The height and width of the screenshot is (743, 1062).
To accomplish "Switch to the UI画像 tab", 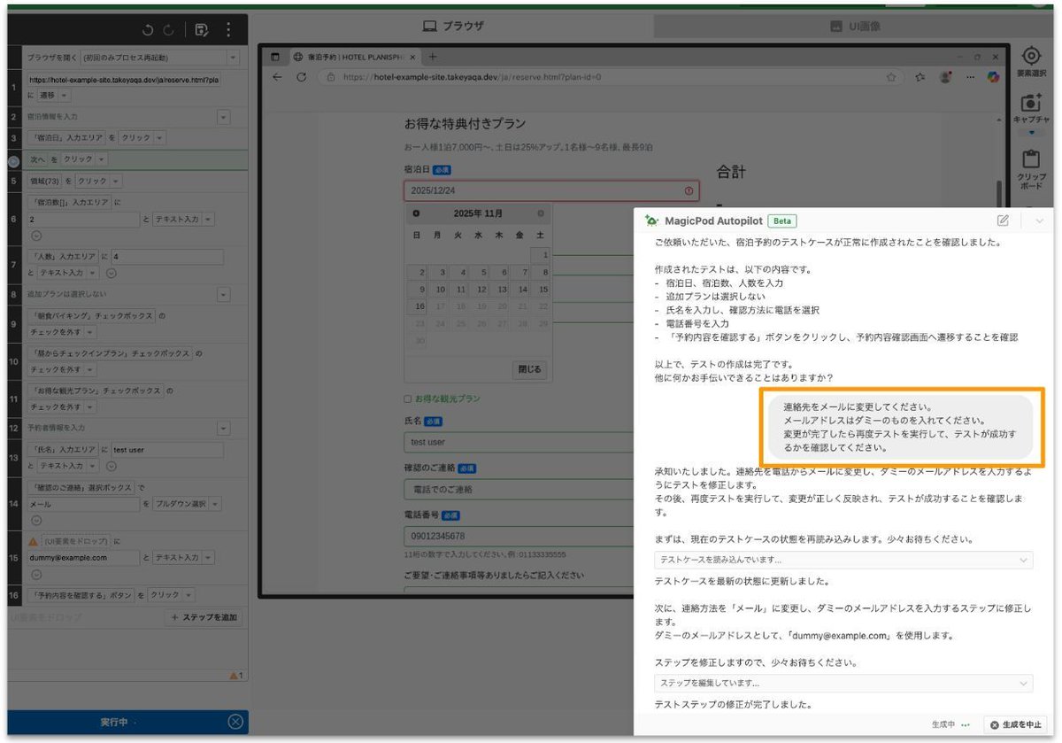I will click(855, 26).
